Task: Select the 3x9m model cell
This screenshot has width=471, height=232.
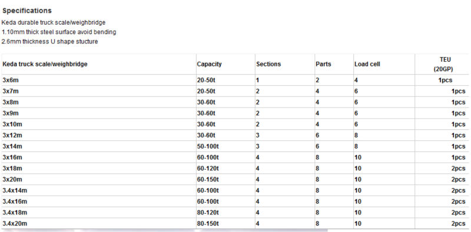Action: click(11, 113)
